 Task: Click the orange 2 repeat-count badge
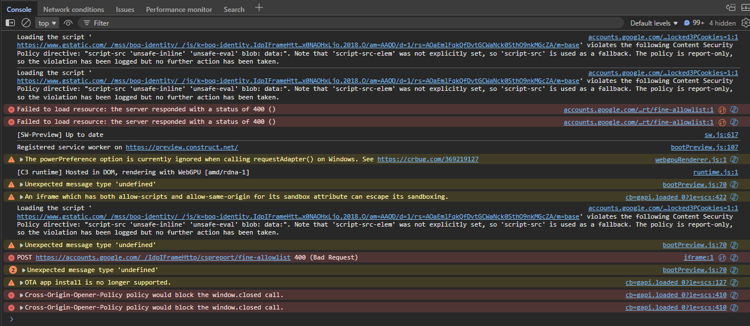coord(14,270)
